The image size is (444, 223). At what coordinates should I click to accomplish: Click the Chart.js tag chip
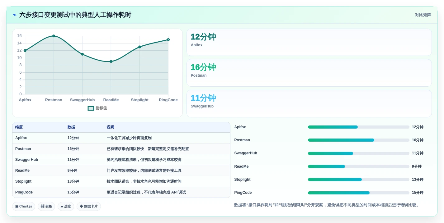[24, 207]
